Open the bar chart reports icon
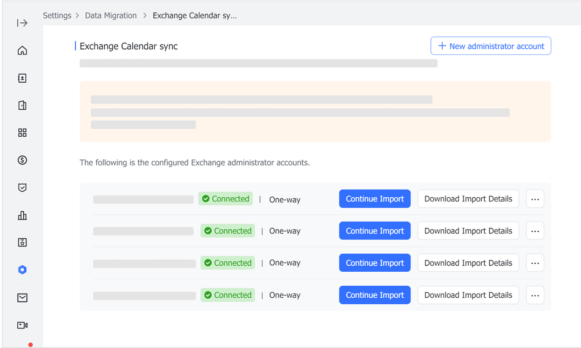 pos(22,215)
